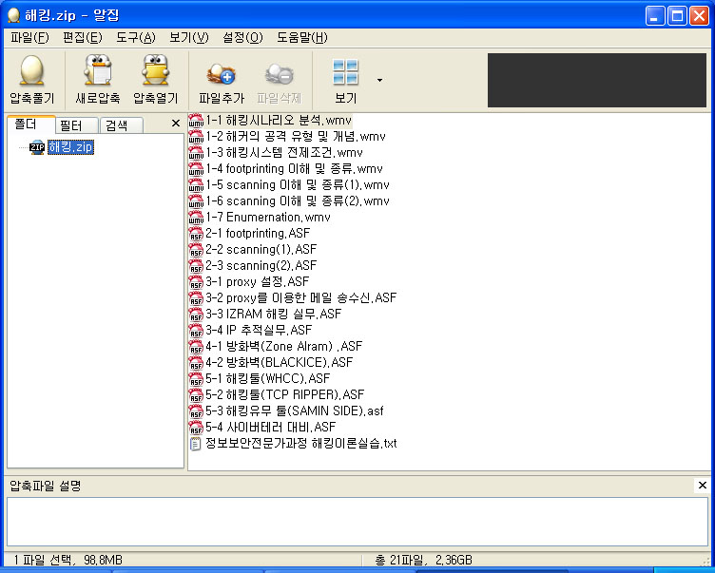Open the 도구(A) menu
This screenshot has width=715, height=573.
tap(136, 37)
